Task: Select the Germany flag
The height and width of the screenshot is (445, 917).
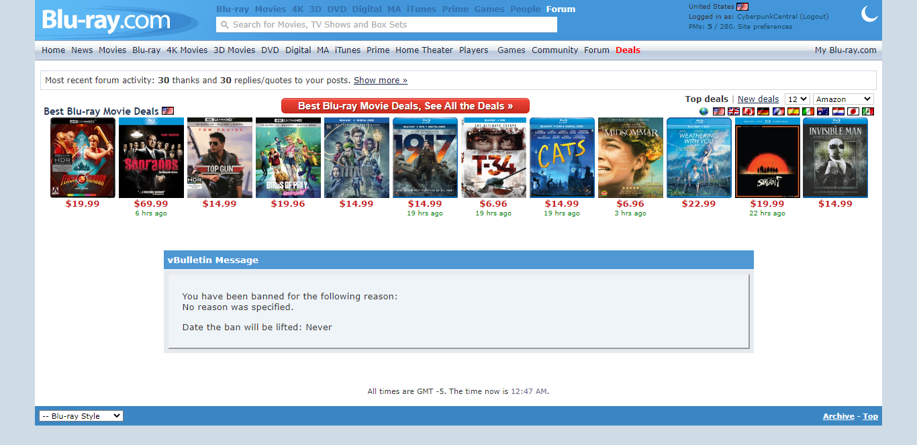Action: 763,111
